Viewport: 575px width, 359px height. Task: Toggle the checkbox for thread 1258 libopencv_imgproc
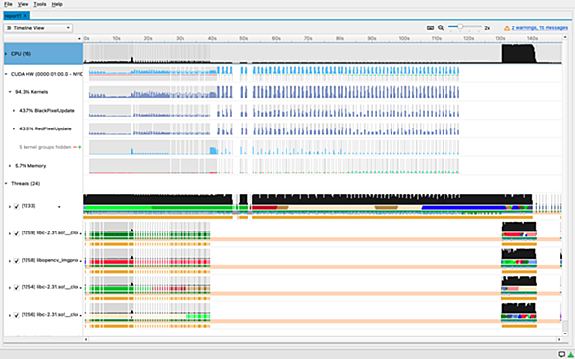pos(17,261)
